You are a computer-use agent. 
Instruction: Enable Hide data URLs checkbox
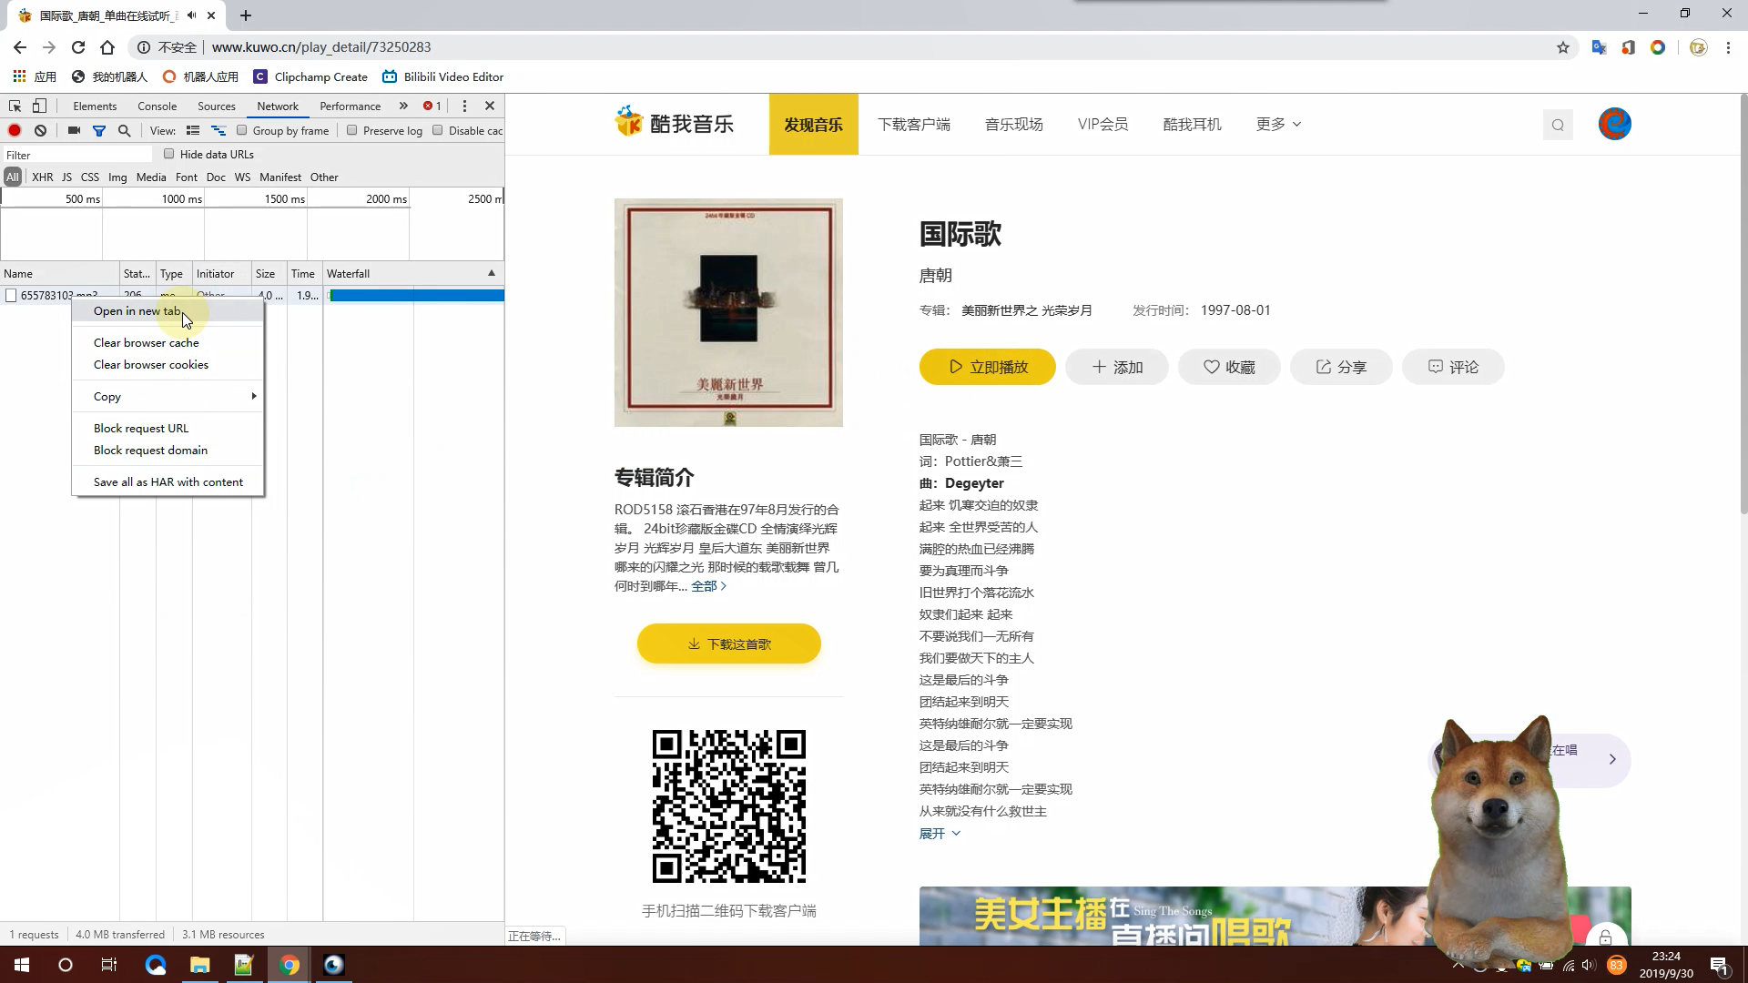coord(169,154)
